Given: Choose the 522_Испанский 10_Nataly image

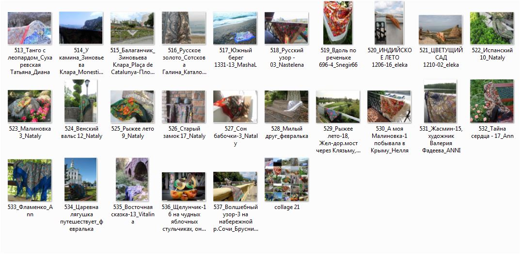Looking at the screenshot, I should [x=492, y=28].
